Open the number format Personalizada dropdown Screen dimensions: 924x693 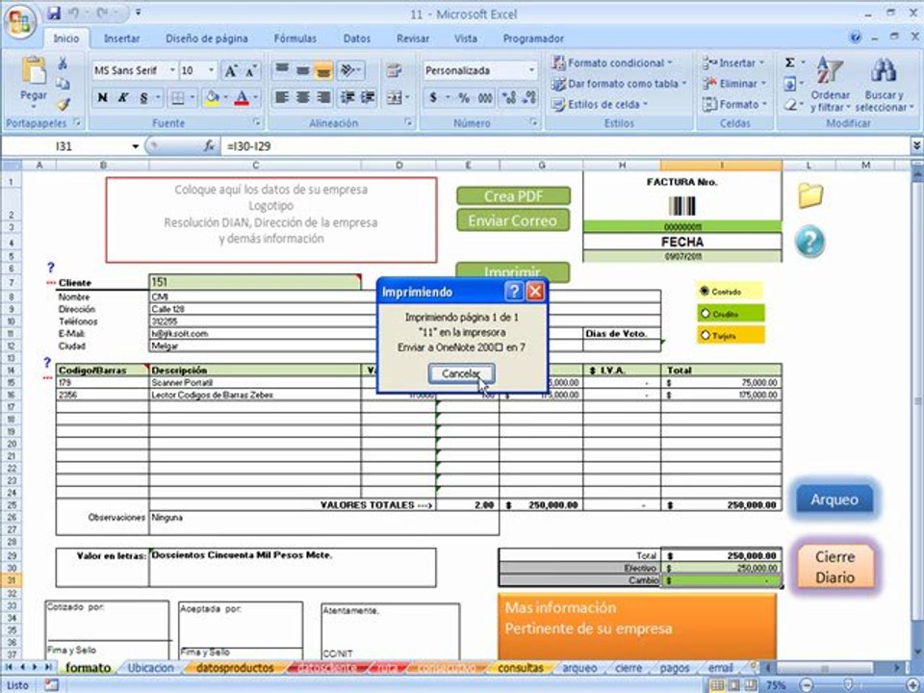pyautogui.click(x=531, y=70)
